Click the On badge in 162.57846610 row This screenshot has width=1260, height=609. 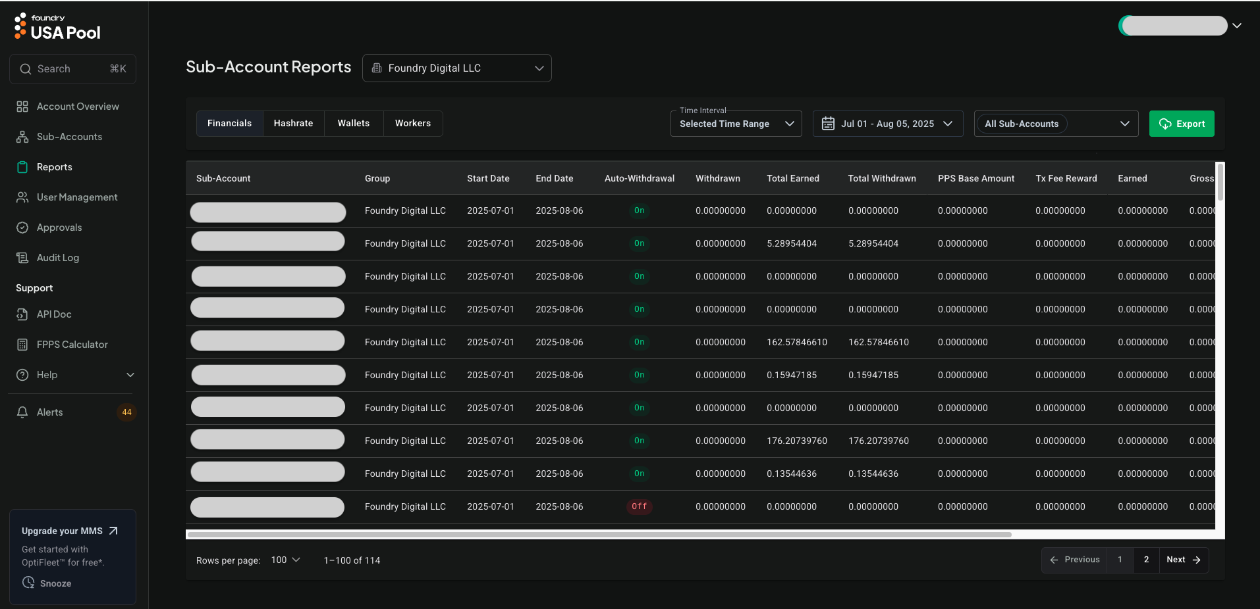639,342
